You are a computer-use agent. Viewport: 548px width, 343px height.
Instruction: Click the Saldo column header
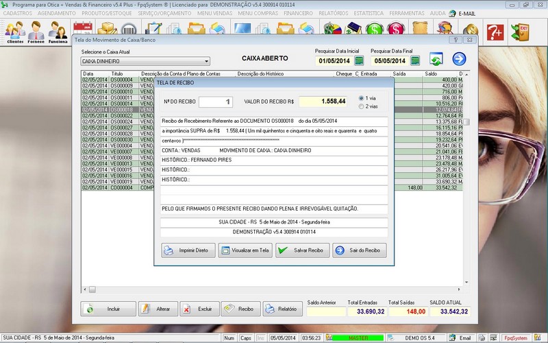click(431, 74)
